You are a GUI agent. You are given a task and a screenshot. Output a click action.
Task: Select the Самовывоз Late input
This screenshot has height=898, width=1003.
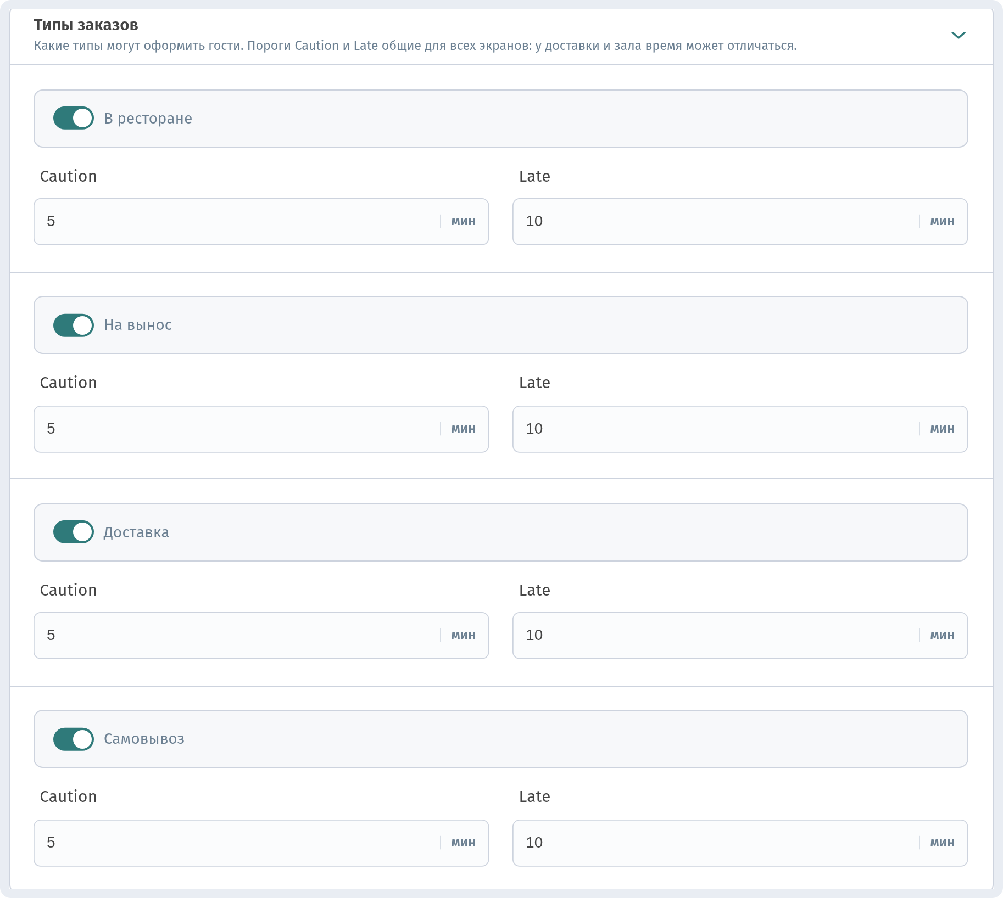click(740, 843)
